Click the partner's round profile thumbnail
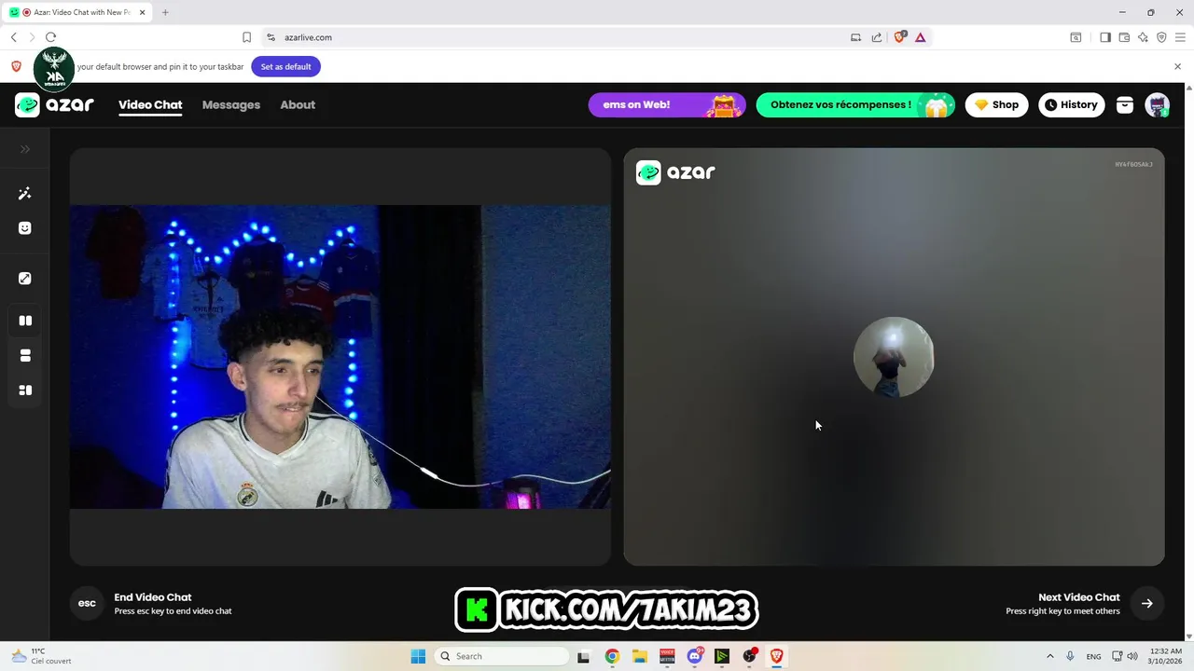 (x=894, y=357)
